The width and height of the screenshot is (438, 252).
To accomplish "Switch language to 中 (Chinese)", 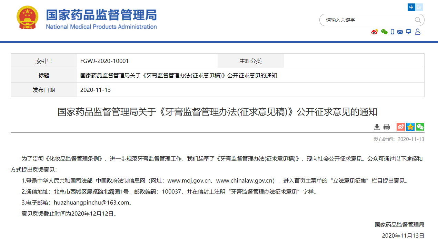I will coord(411,7).
